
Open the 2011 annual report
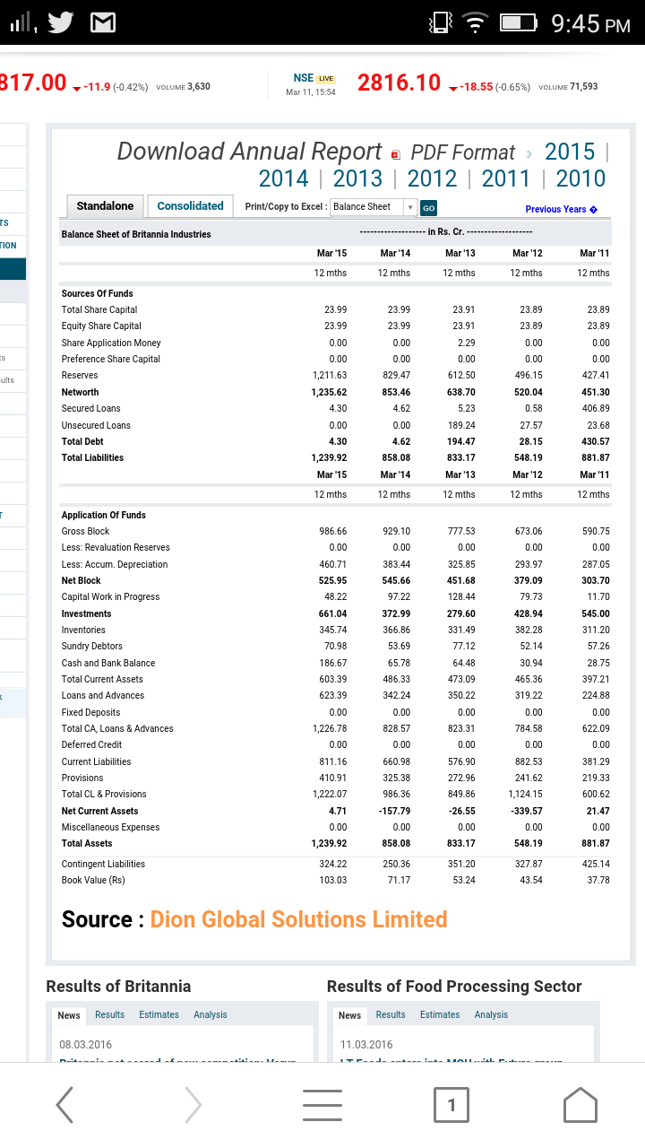[506, 178]
